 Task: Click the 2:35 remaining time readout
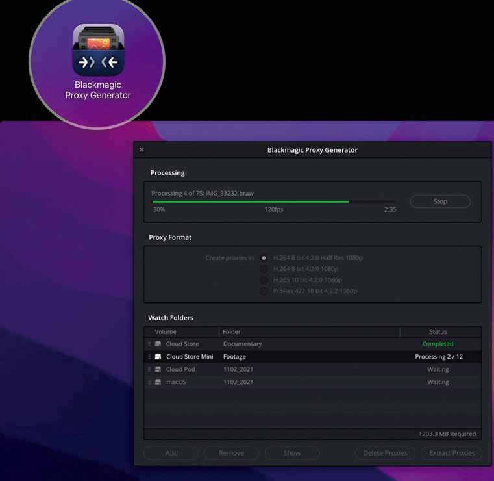click(x=390, y=209)
